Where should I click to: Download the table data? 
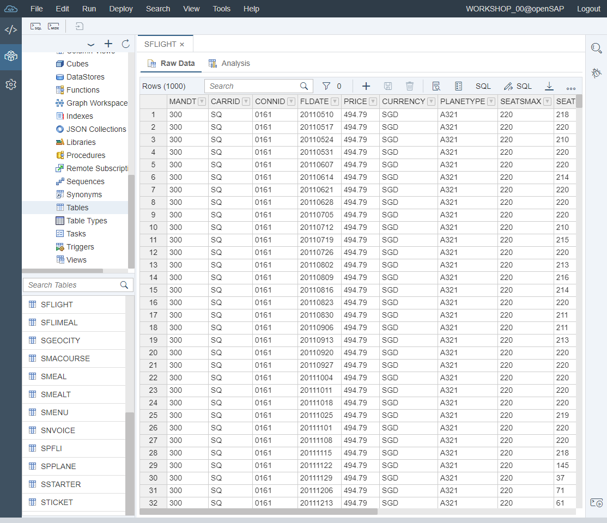[x=549, y=86]
